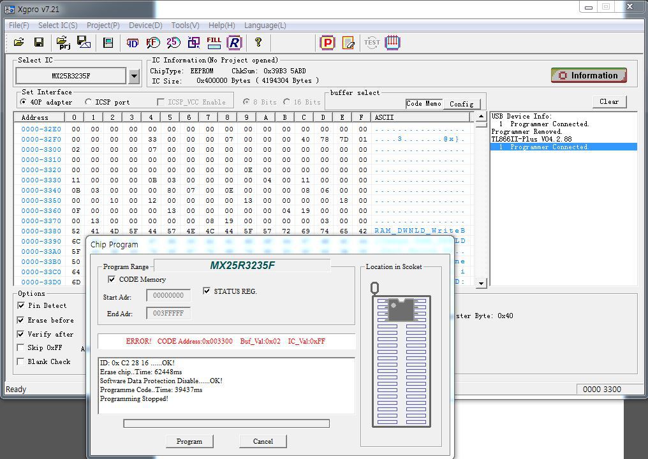The height and width of the screenshot is (459, 648).
Task: Click the FILL buffer toolbar icon
Action: point(214,43)
